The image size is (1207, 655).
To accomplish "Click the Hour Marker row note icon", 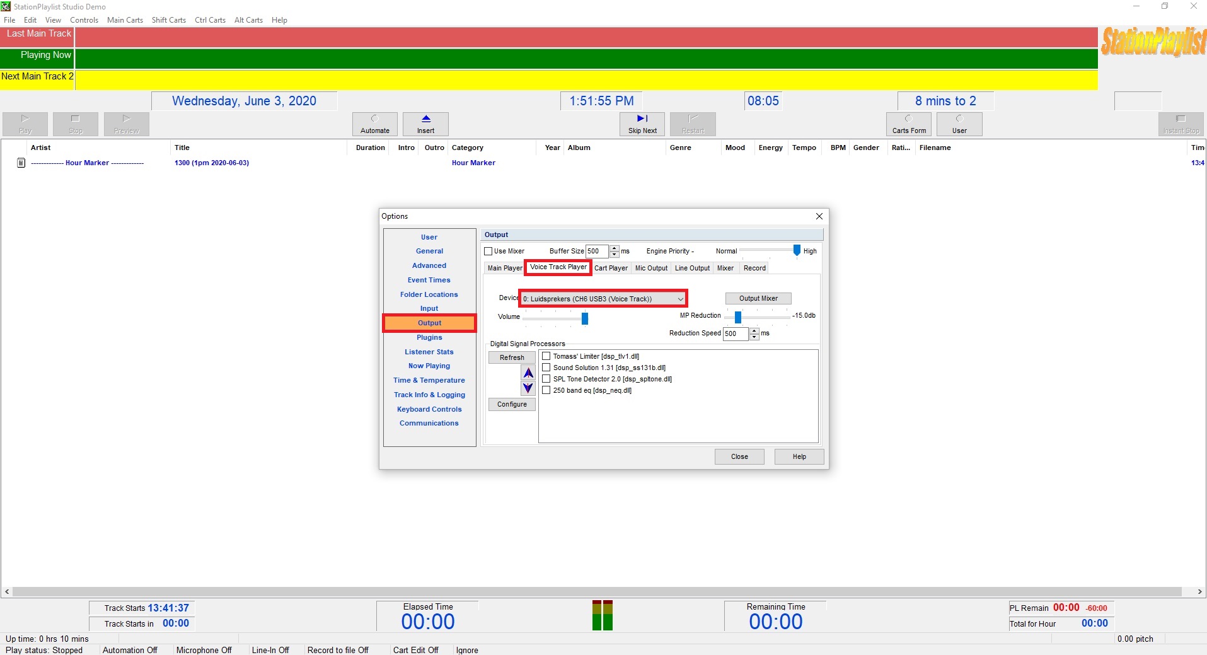I will pyautogui.click(x=21, y=163).
